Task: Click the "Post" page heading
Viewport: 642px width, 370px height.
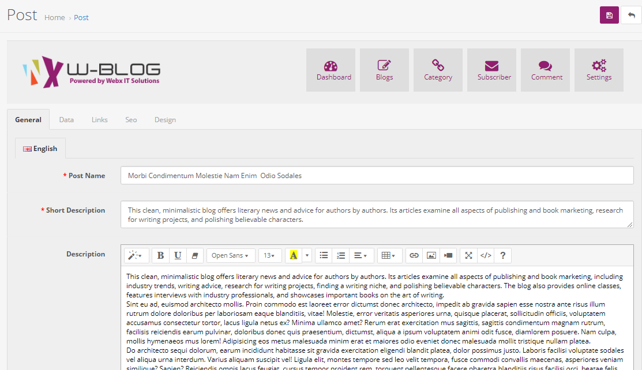Action: [22, 15]
